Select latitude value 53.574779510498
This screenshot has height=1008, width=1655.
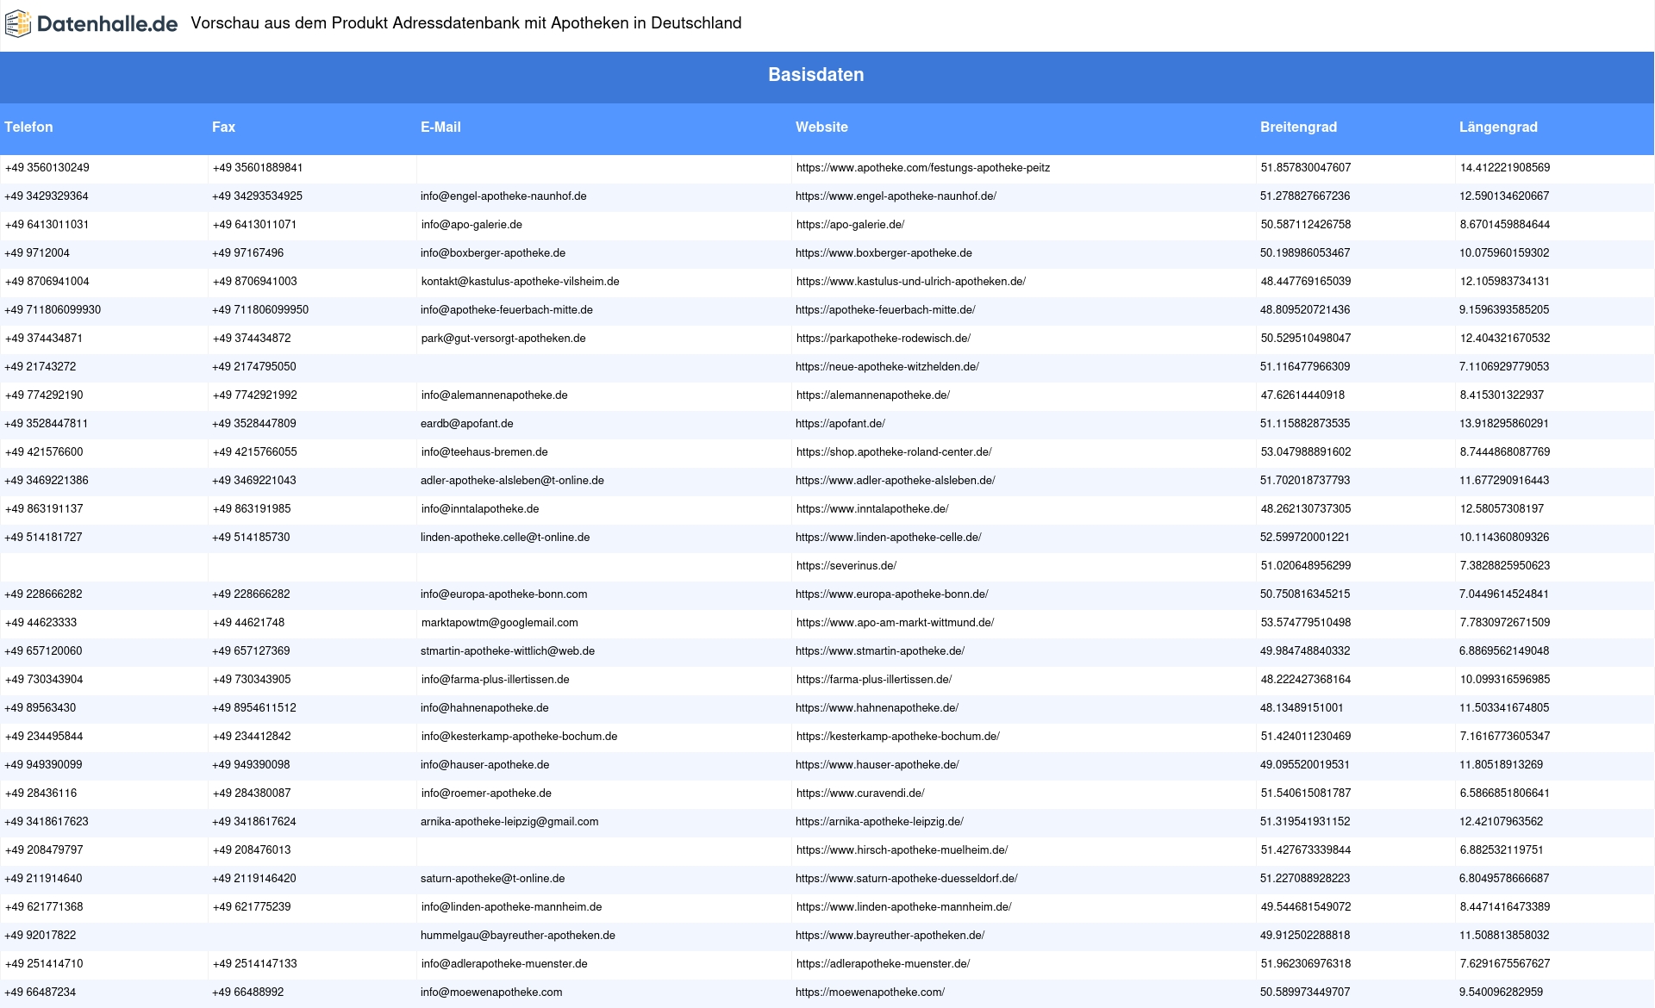[1306, 623]
